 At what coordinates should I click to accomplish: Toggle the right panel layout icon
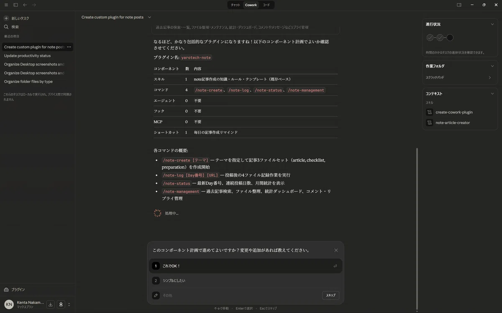(x=459, y=5)
